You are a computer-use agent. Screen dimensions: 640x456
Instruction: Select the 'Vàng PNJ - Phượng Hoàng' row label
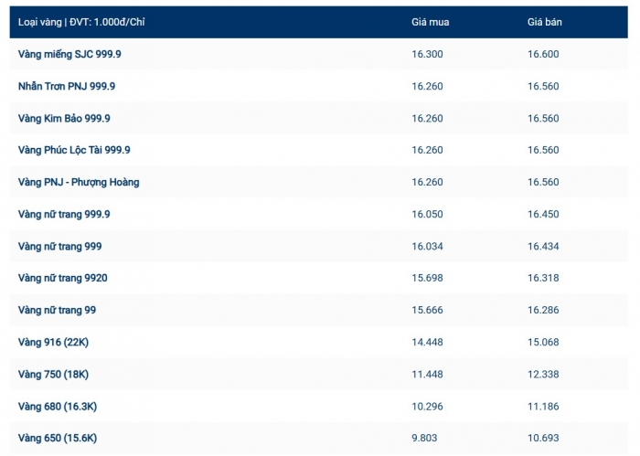79,182
